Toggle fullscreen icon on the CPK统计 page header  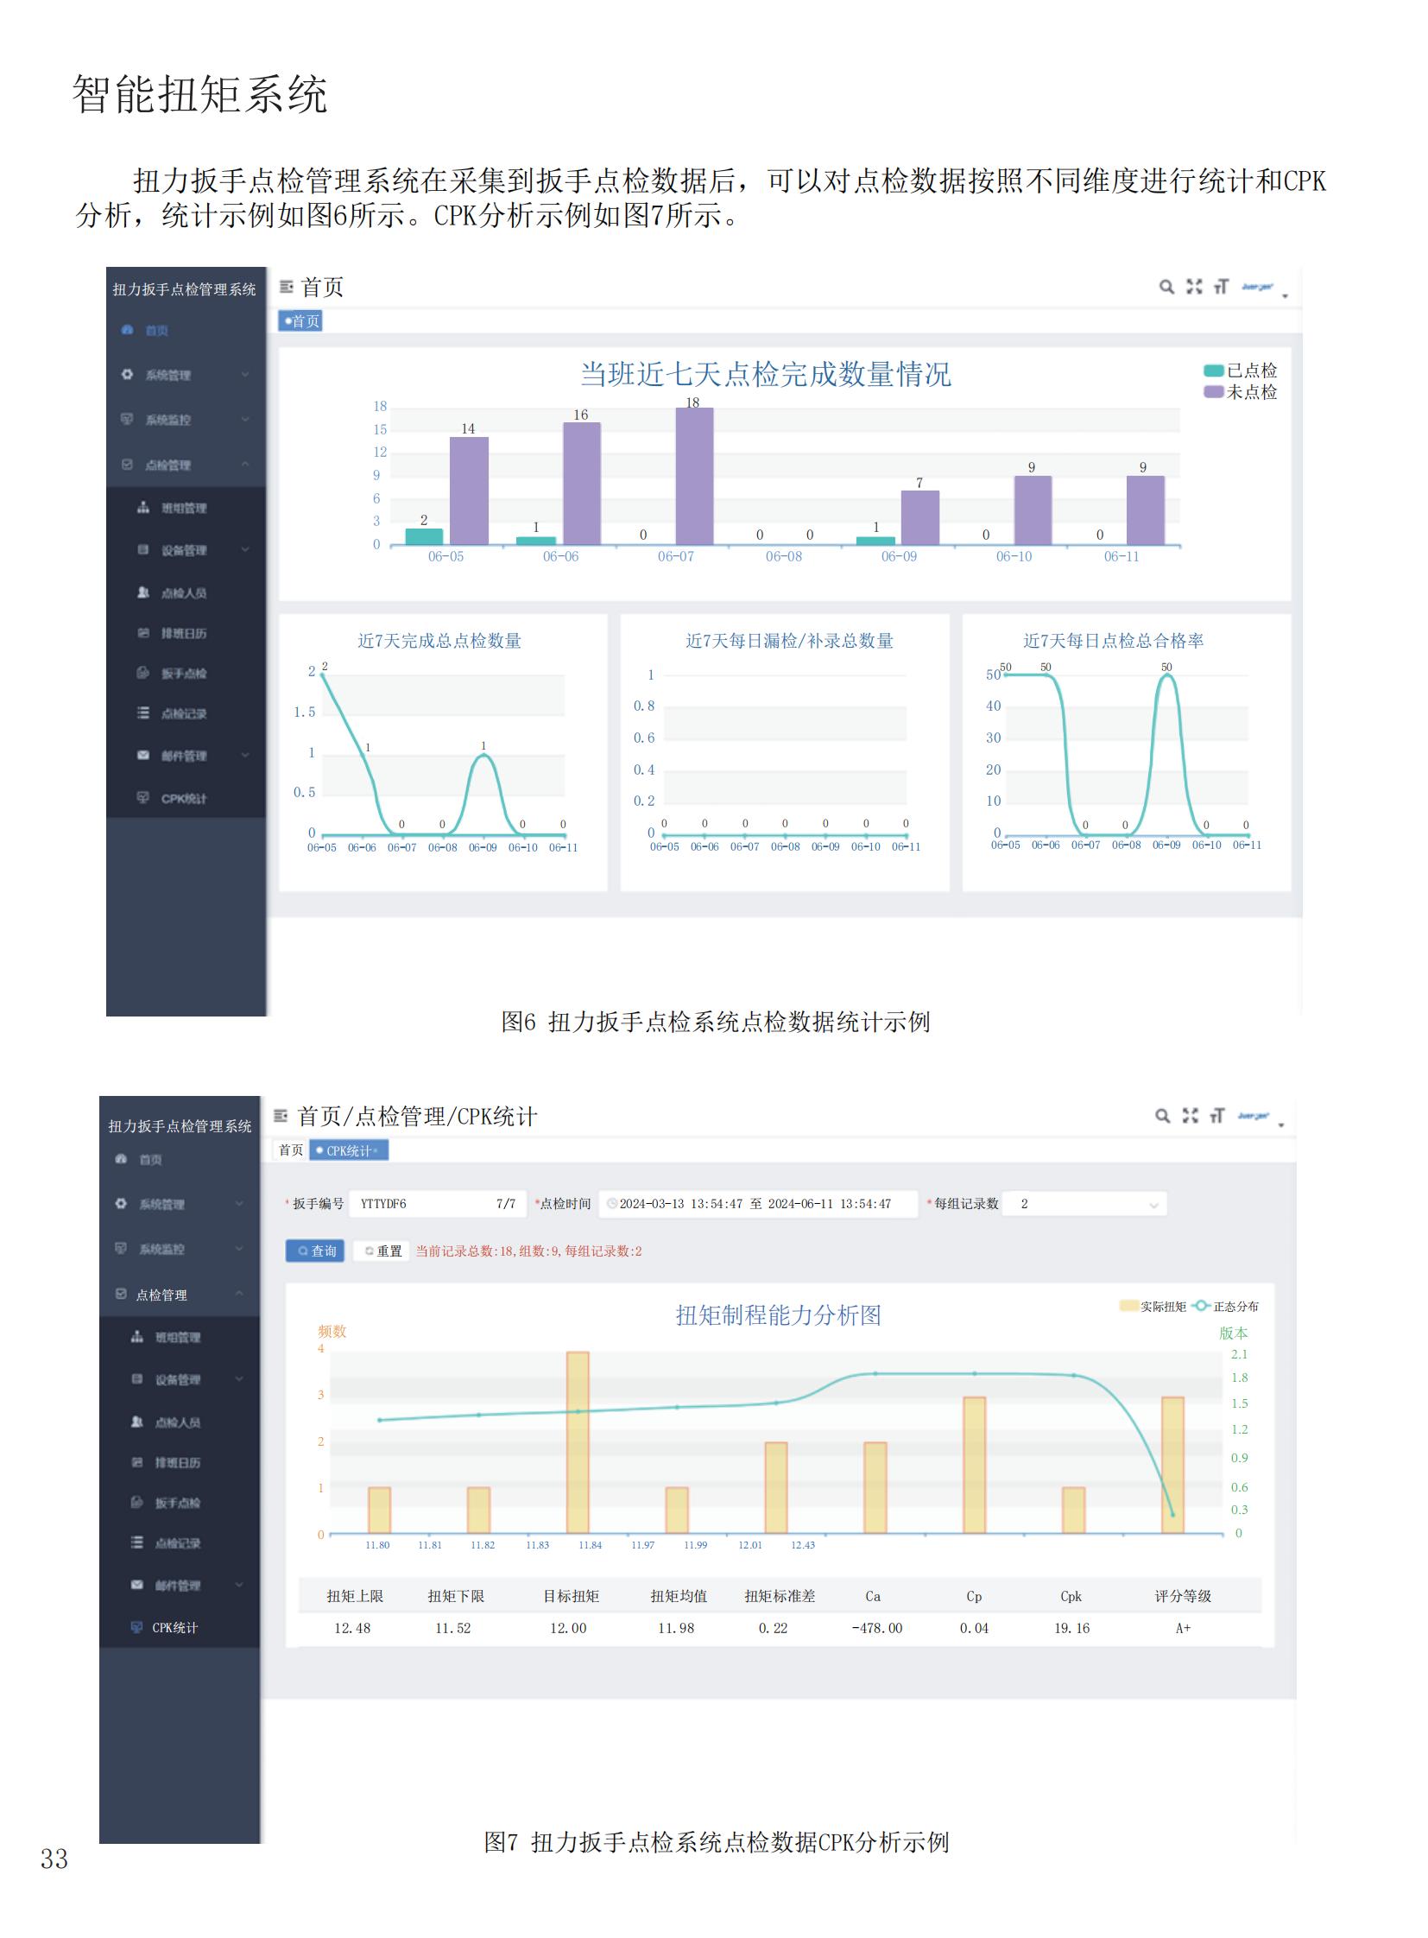(x=1190, y=1116)
